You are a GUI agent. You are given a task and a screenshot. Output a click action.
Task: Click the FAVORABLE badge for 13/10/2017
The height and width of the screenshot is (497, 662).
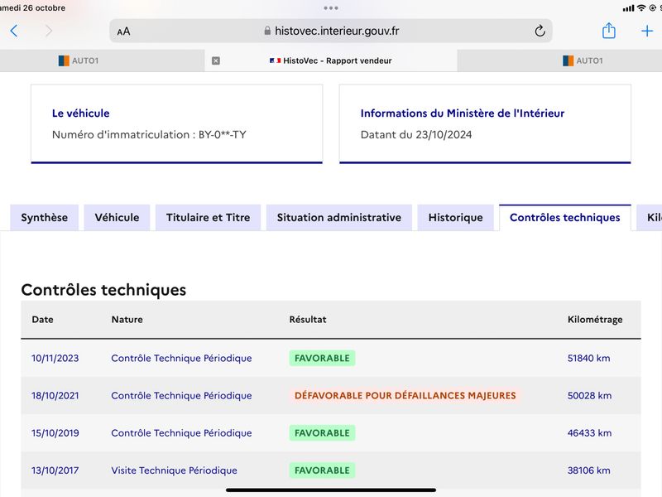coord(322,470)
